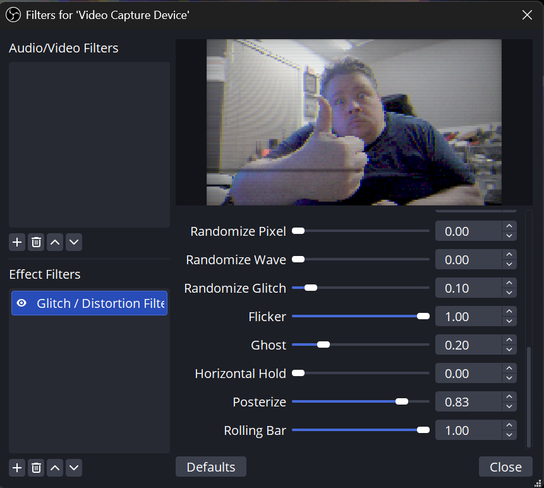Toggle visibility of Glitch / Distortion Filter
The width and height of the screenshot is (544, 488).
coord(21,303)
